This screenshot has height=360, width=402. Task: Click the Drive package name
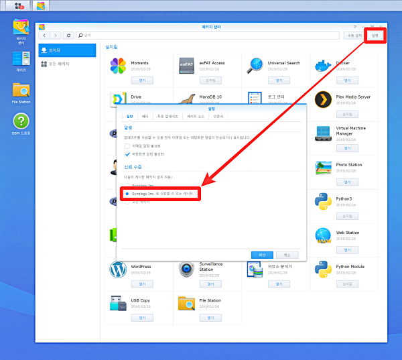tap(136, 97)
